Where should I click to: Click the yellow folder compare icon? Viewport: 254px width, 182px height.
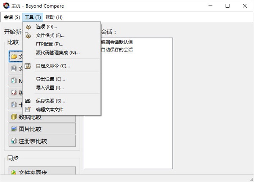click(x=14, y=56)
